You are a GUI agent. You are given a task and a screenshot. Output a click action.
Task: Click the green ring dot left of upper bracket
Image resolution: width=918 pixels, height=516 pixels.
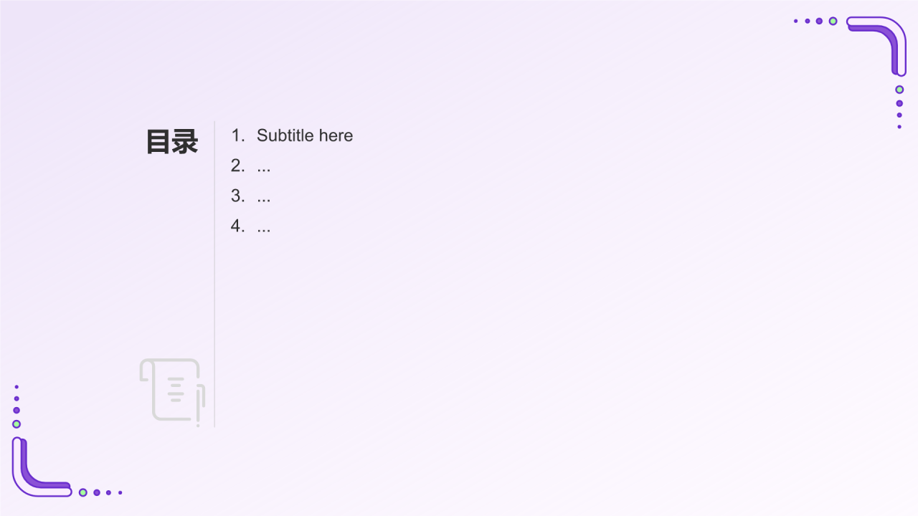(833, 21)
